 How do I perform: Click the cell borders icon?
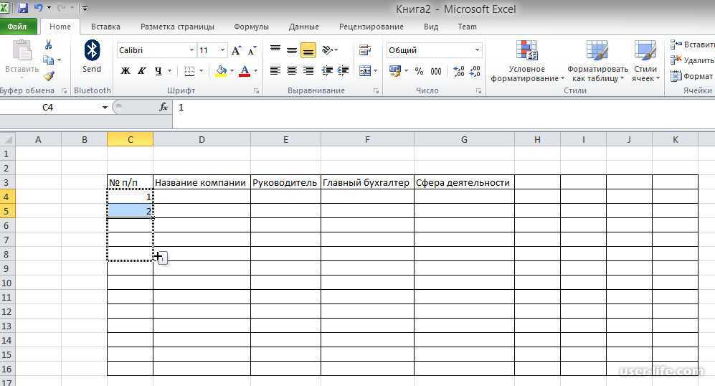coord(189,71)
